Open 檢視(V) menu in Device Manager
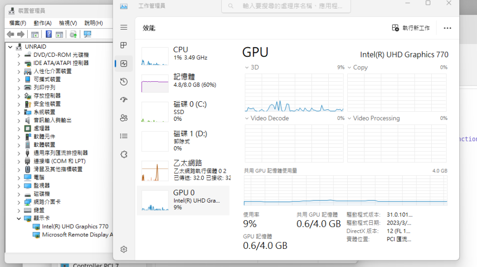This screenshot has height=267, width=477. pyautogui.click(x=68, y=23)
